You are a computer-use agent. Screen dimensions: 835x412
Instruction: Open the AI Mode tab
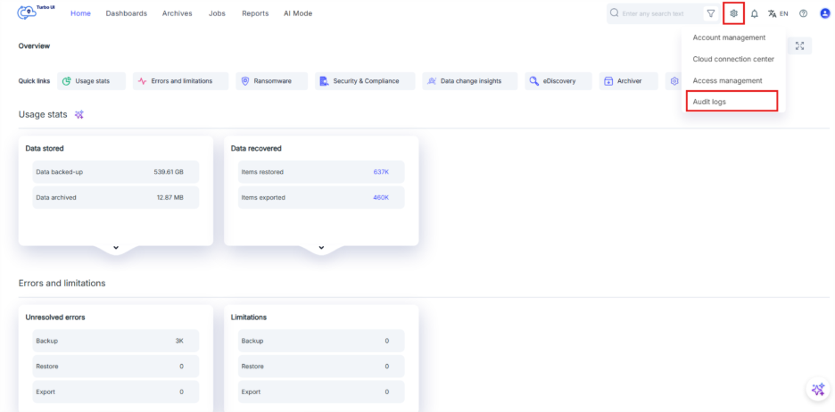point(298,13)
